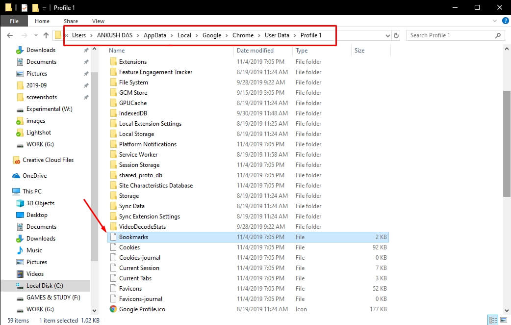
Task: Open the View ribbon tab
Action: [x=98, y=21]
